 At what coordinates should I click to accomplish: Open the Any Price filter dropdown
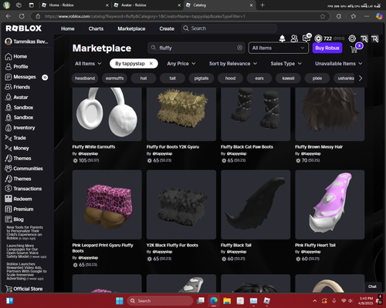pyautogui.click(x=181, y=63)
